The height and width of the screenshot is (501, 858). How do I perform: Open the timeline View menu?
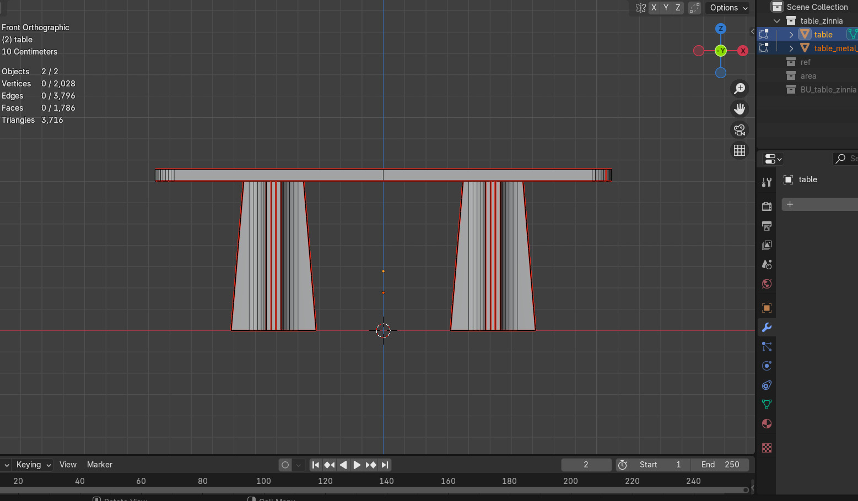[68, 465]
